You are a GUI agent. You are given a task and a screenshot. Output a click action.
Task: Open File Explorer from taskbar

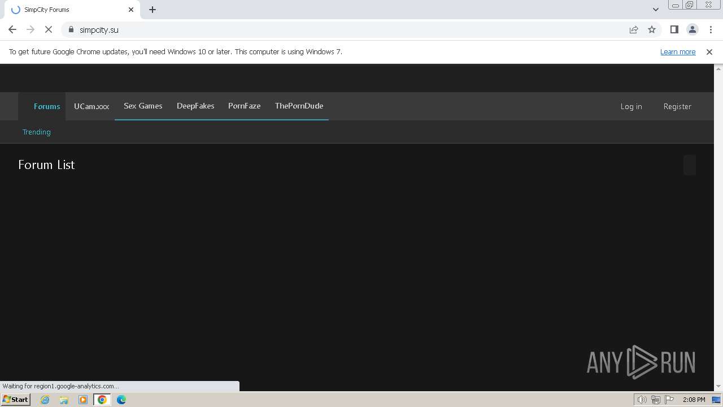coord(64,400)
